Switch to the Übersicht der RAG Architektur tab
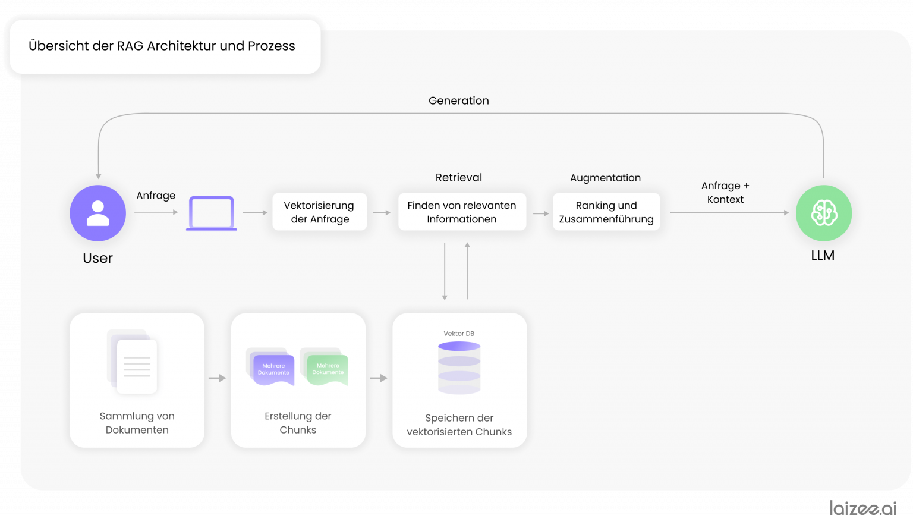This screenshot has width=913, height=515. [161, 46]
